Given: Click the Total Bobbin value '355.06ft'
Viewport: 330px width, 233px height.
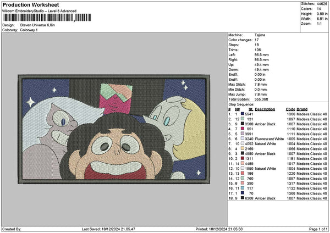Looking at the screenshot, I should click(x=261, y=99).
